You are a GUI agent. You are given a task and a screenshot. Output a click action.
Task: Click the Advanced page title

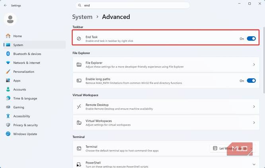point(116,17)
